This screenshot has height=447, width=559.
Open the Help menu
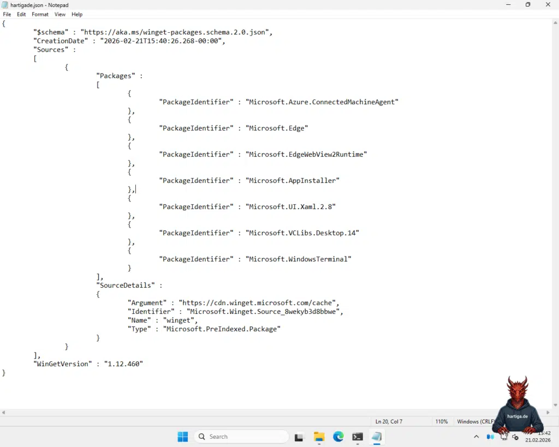[x=76, y=14]
